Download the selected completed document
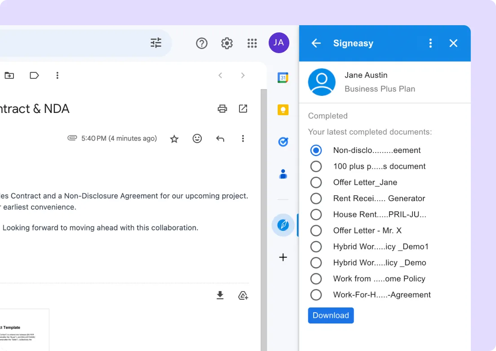This screenshot has width=496, height=351. point(331,315)
